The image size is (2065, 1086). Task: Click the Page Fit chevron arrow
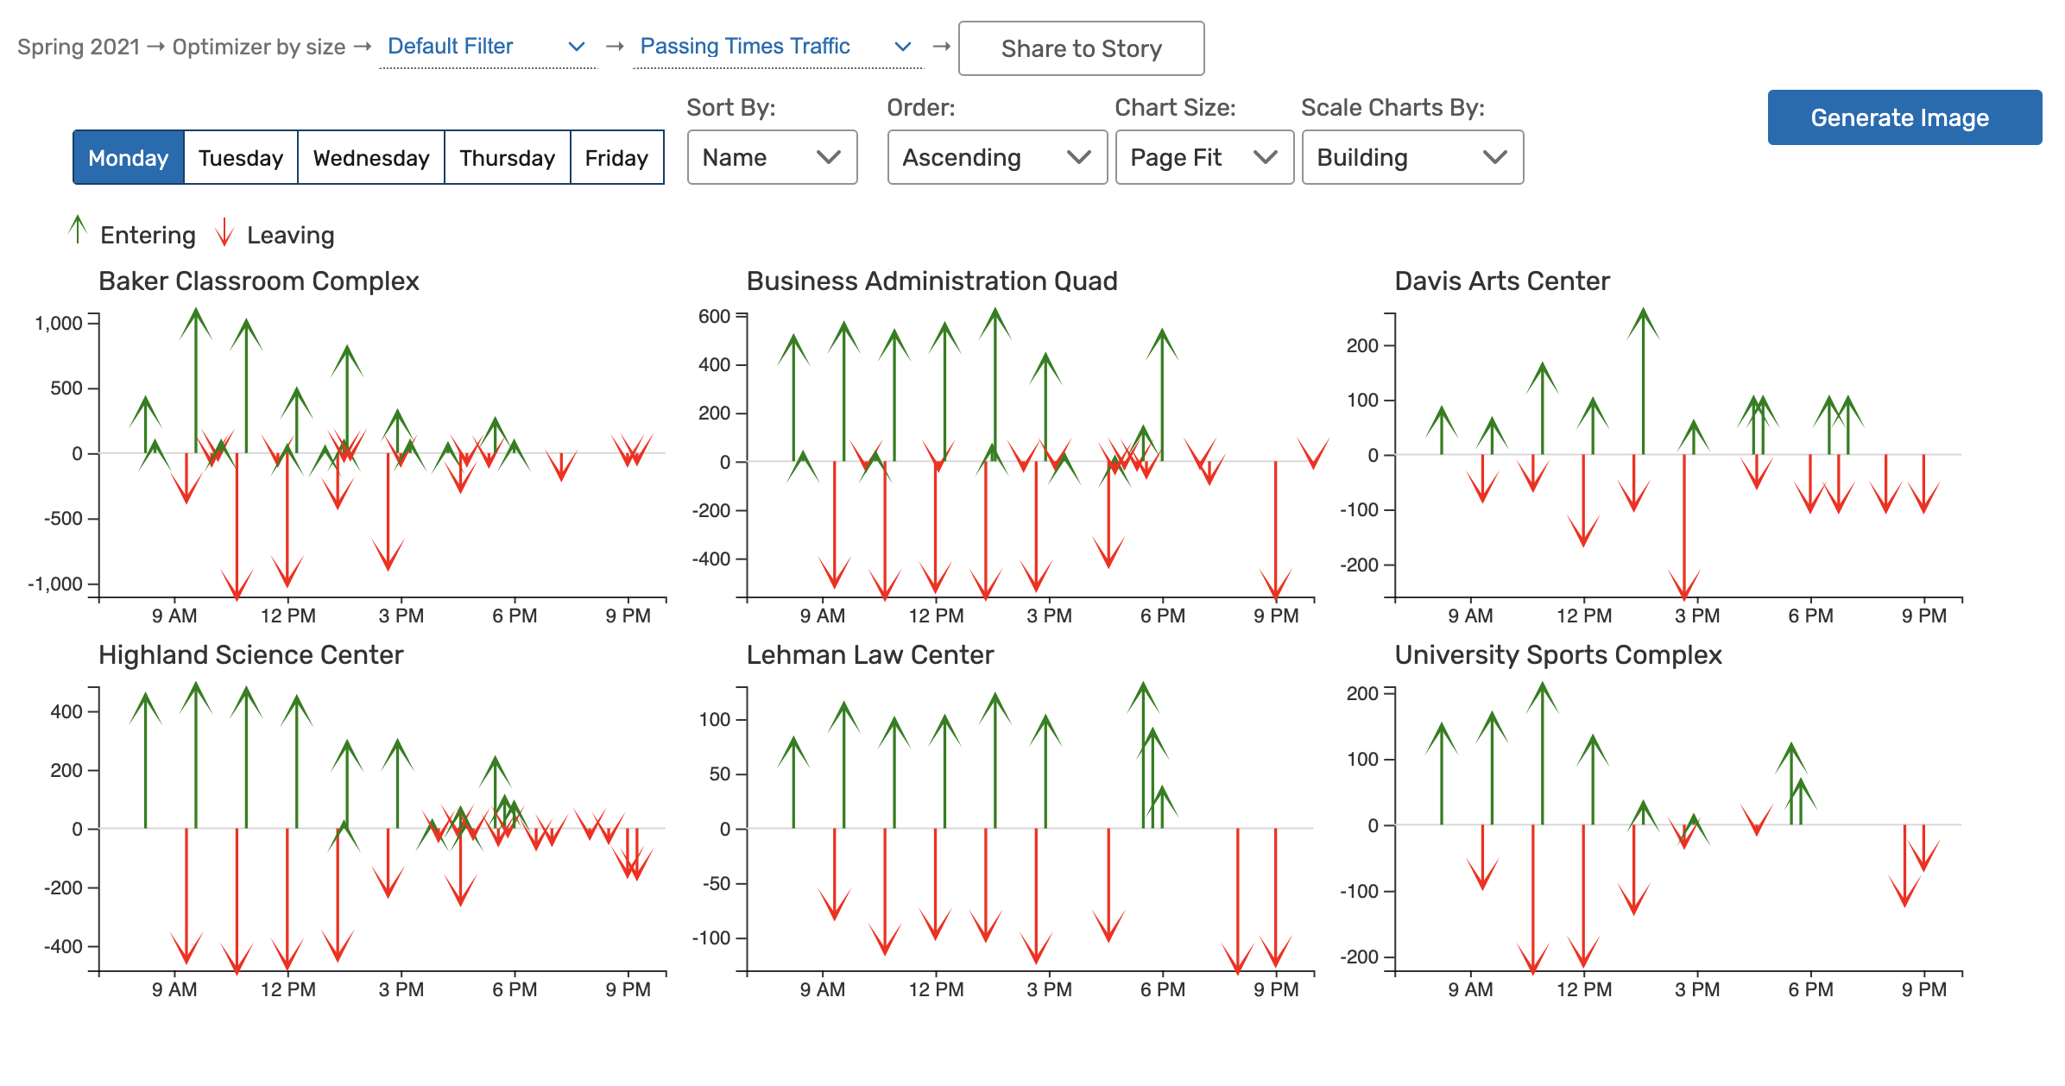tap(1265, 157)
